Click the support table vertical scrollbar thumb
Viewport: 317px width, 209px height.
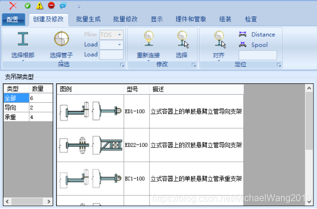309,120
